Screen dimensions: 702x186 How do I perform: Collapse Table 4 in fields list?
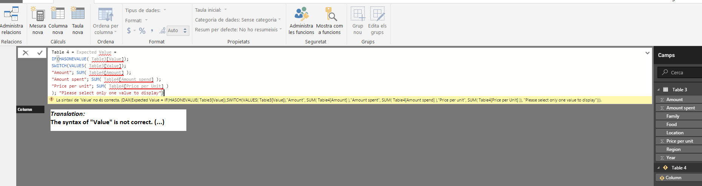[659, 168]
